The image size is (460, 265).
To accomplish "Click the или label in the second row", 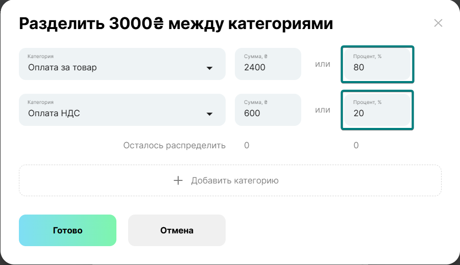I will (323, 110).
